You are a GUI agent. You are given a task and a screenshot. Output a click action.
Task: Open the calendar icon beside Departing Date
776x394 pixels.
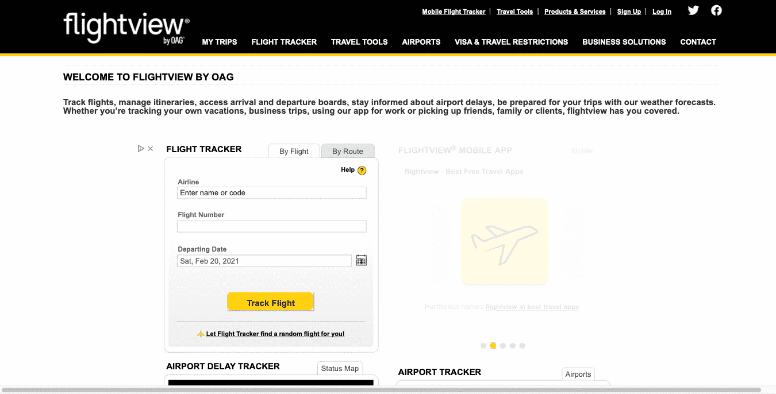361,260
